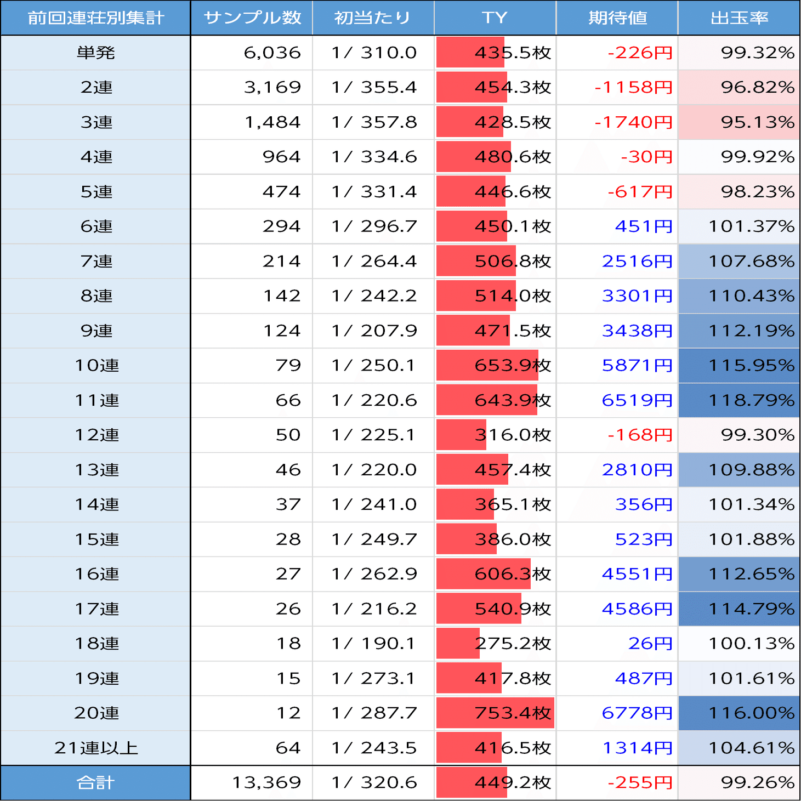Click the 104.61% payout cell
The image size is (801, 801).
click(739, 748)
